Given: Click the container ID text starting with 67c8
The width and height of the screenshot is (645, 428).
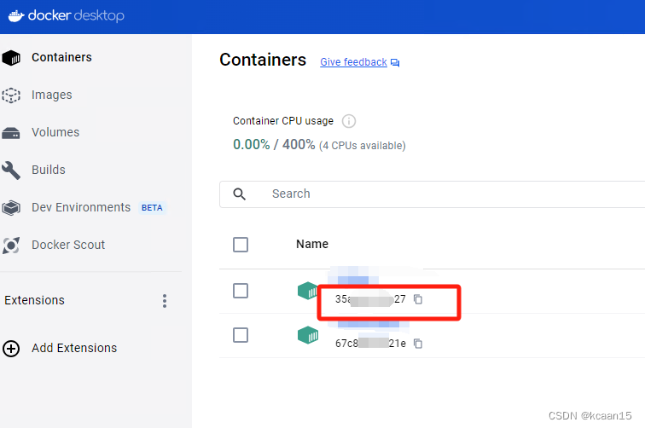Looking at the screenshot, I should click(x=370, y=344).
